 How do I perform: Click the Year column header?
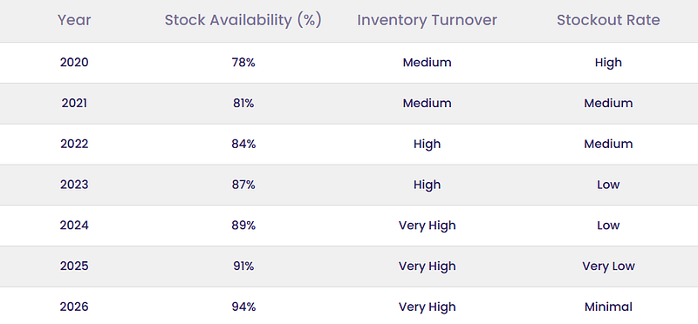point(74,20)
